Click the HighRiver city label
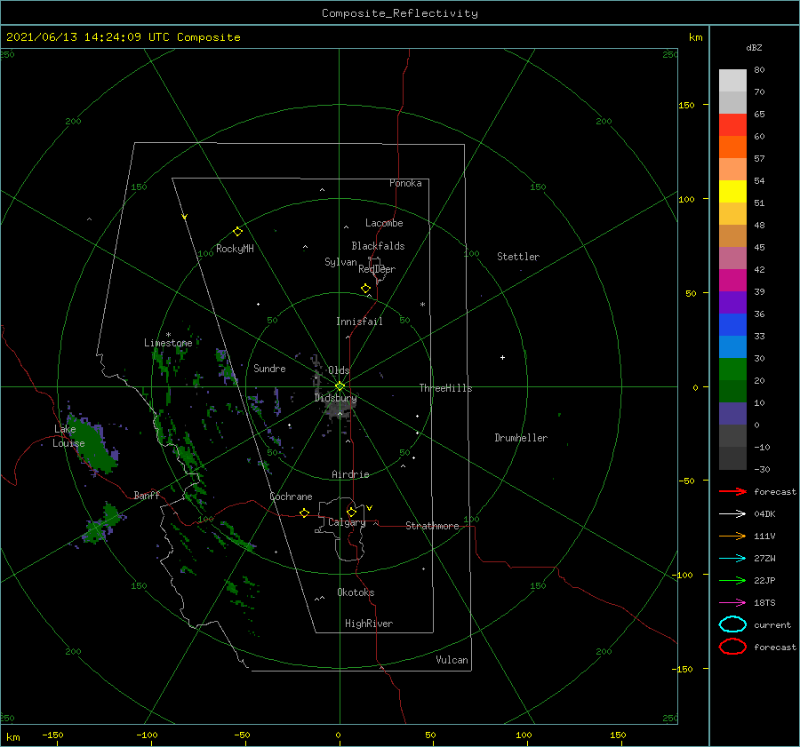Screen dimensions: 800x747 click(x=369, y=624)
